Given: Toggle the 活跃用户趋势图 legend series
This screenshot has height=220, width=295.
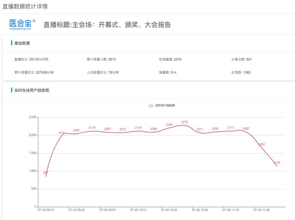Looking at the screenshot, I should click(162, 105).
